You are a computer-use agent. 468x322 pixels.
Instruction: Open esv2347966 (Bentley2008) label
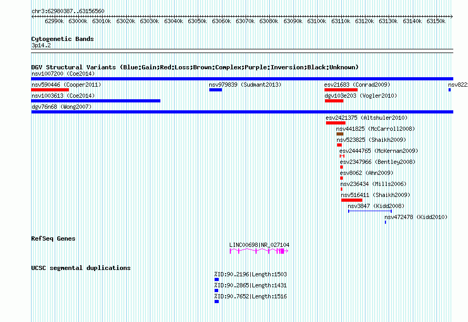coord(378,162)
